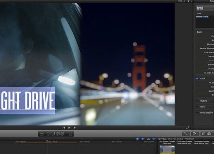Select the Full Screen Double Door Split thumbnail
The image size is (214, 154).
click(167, 150)
